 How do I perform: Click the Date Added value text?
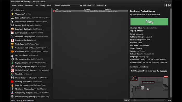[153, 60]
